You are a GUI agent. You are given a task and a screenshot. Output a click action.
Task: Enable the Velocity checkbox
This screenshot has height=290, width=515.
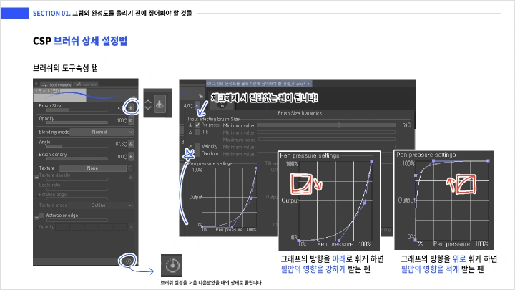(x=197, y=146)
